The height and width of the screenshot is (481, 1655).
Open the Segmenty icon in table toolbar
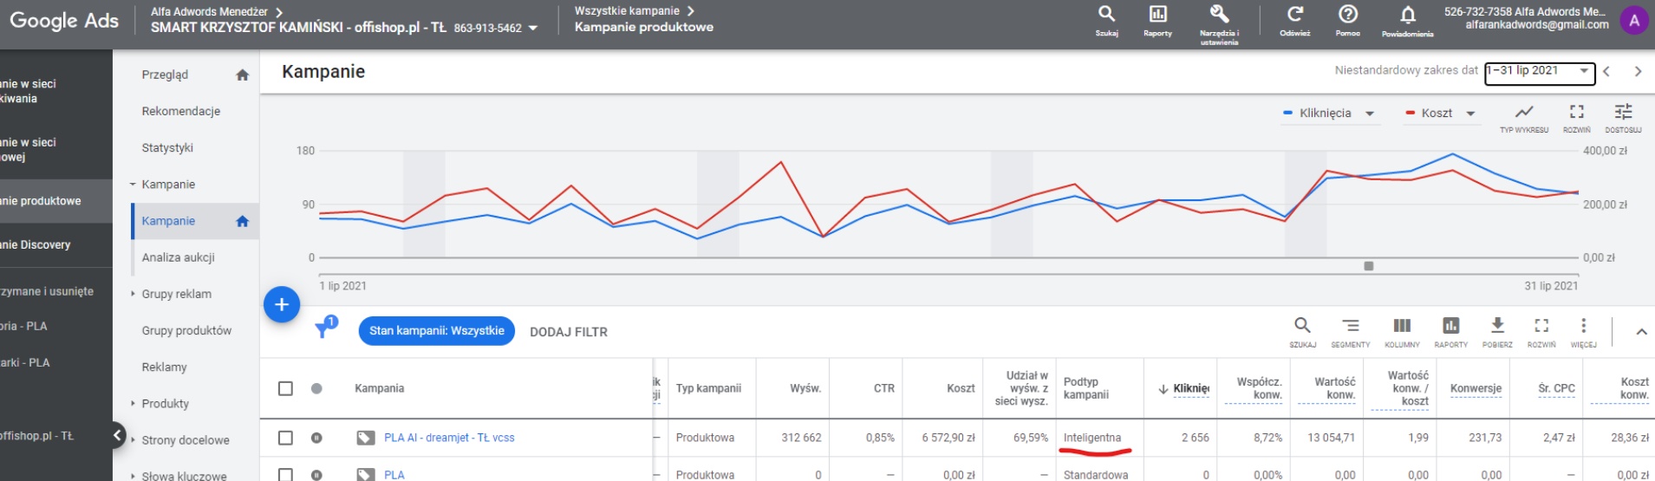[x=1350, y=327]
